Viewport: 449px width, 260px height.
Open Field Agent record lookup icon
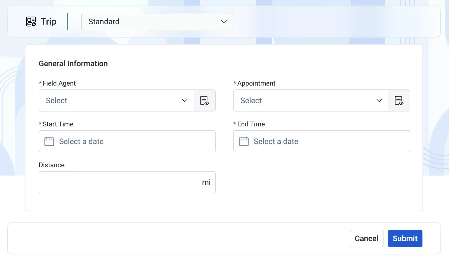tap(204, 100)
